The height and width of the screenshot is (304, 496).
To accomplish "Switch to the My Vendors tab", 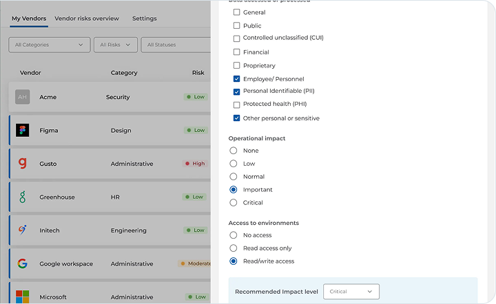I will tap(29, 19).
